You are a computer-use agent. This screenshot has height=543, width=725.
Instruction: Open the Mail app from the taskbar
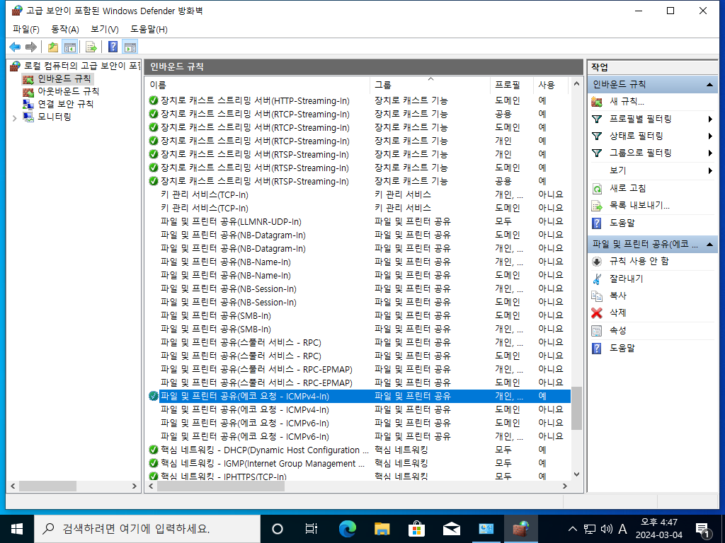click(451, 529)
